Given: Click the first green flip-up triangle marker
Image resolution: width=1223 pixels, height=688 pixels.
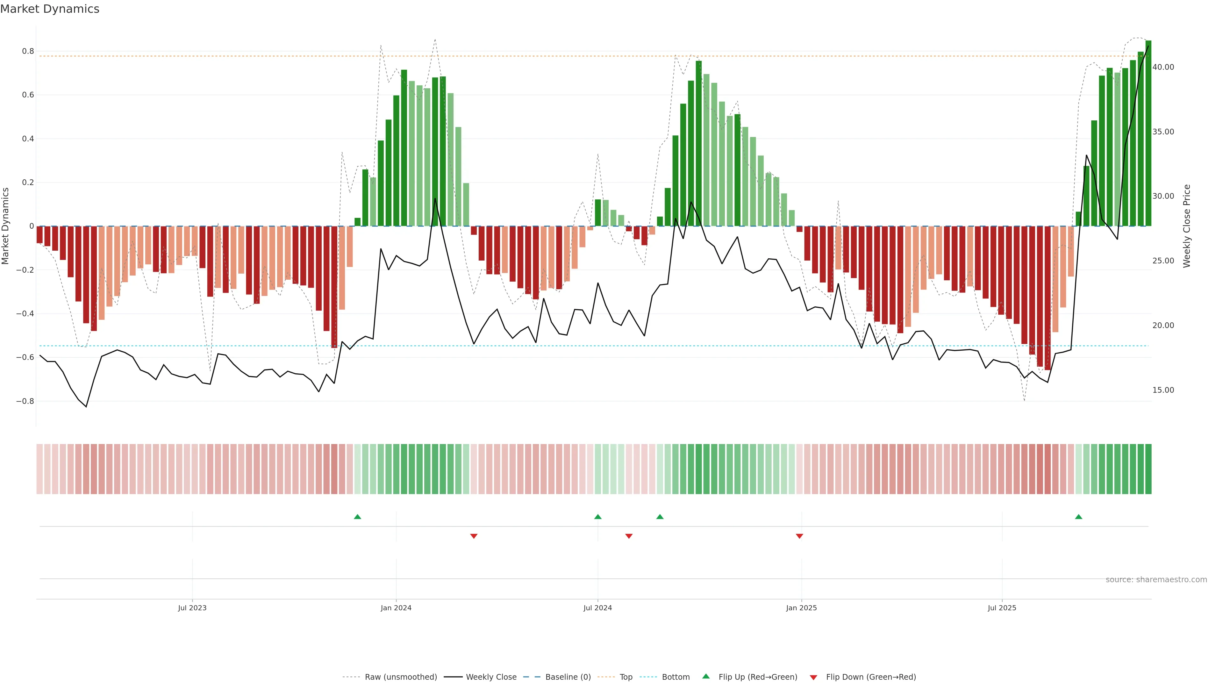Looking at the screenshot, I should click(357, 517).
